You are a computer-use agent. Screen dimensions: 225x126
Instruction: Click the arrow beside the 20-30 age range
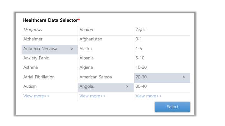click(x=184, y=77)
